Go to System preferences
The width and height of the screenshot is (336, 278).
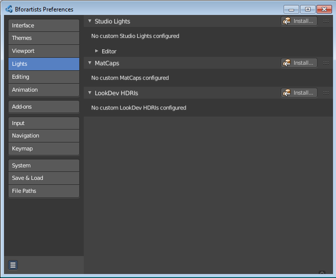pyautogui.click(x=44, y=165)
